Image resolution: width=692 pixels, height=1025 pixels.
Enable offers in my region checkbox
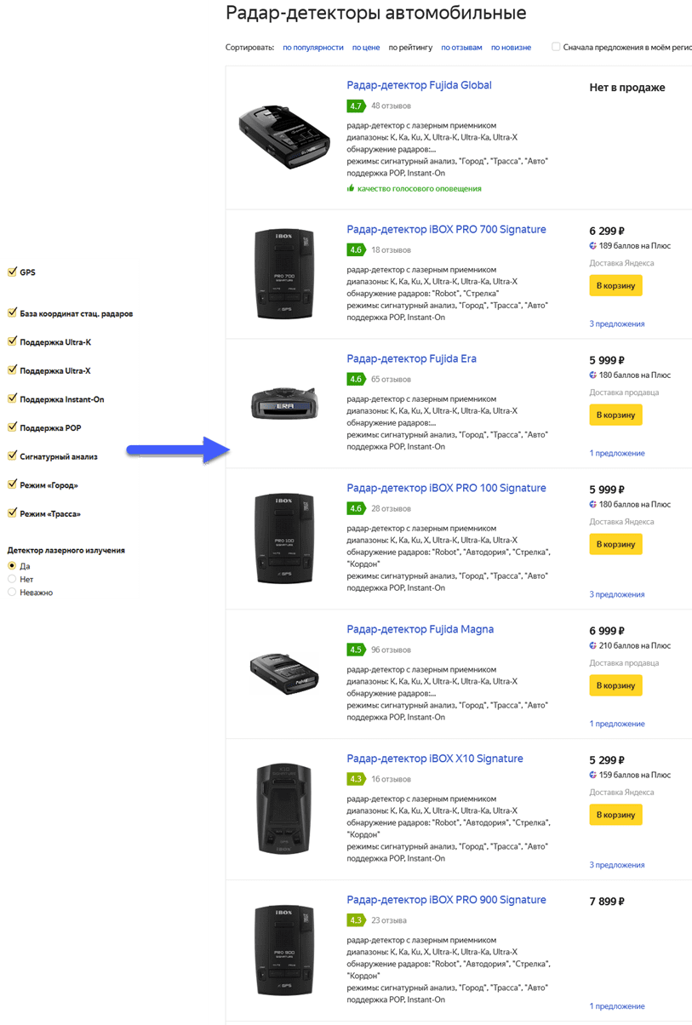556,48
